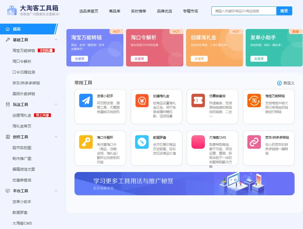Click 去使用 on 淘宝万能转链 banner

80,59
